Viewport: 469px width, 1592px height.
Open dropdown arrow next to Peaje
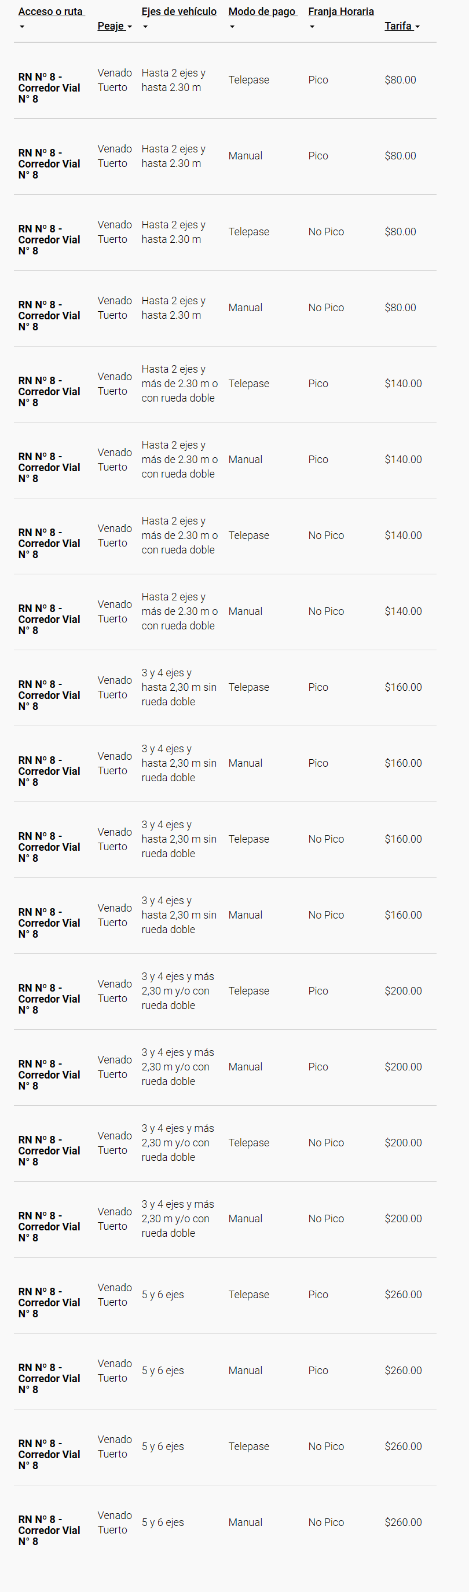[130, 27]
